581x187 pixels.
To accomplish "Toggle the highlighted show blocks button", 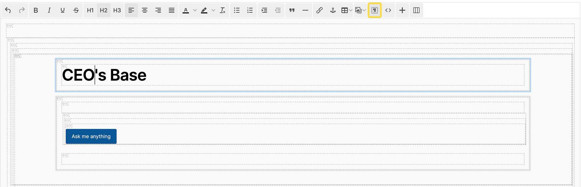I will [x=375, y=10].
